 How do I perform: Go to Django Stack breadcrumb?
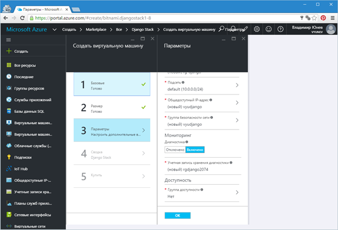(142, 30)
